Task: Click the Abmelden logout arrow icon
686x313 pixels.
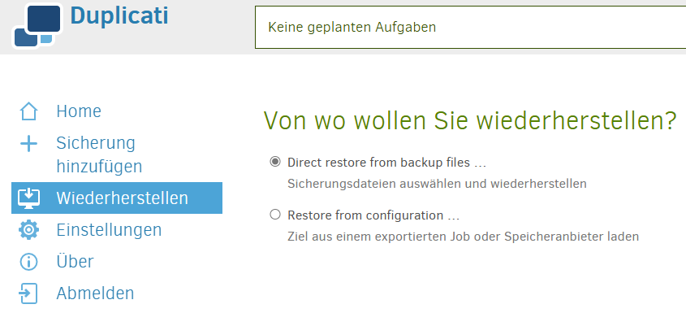Action: pyautogui.click(x=28, y=293)
